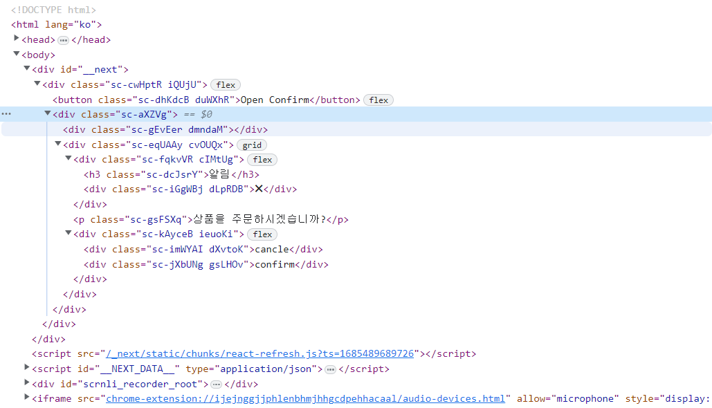Click the allow="microphone" attribute on iframe

click(x=567, y=398)
